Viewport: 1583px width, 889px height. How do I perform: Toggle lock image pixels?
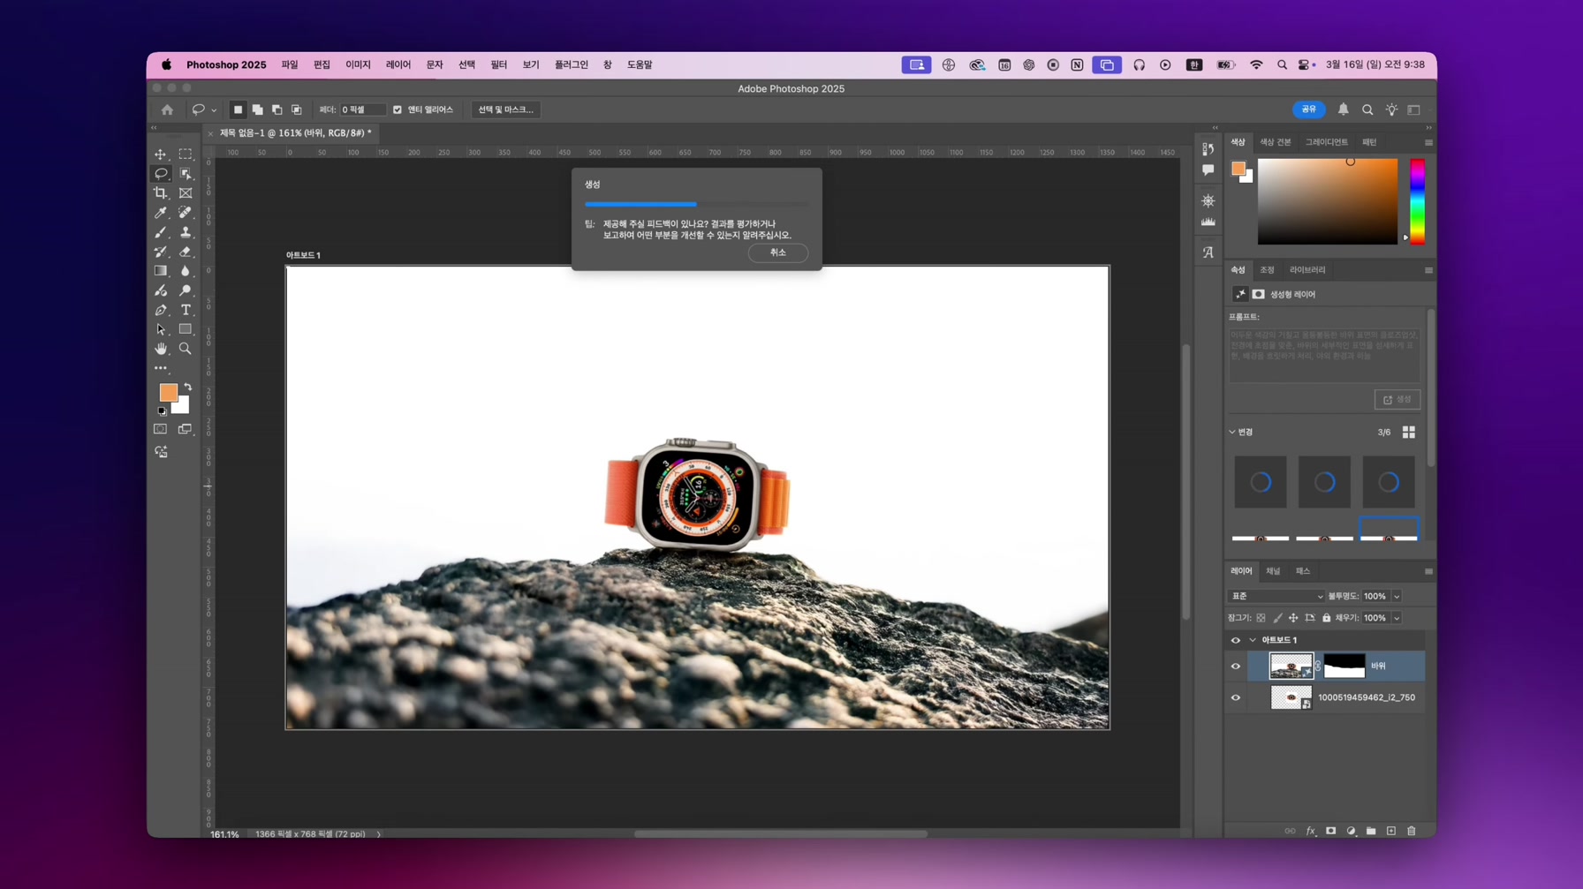tap(1277, 618)
